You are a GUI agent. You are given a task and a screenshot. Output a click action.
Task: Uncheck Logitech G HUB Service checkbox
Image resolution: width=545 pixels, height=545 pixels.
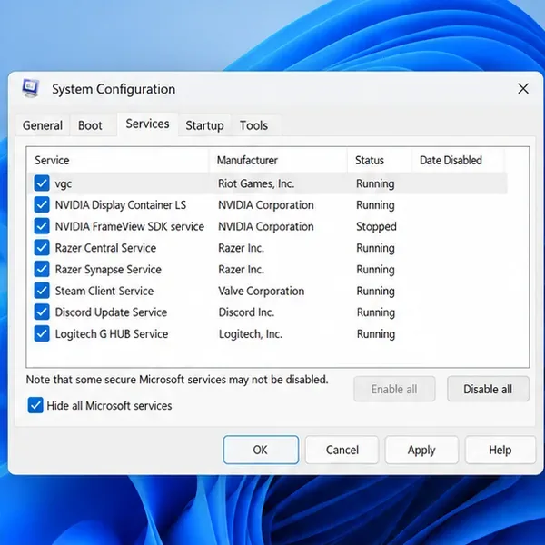42,333
